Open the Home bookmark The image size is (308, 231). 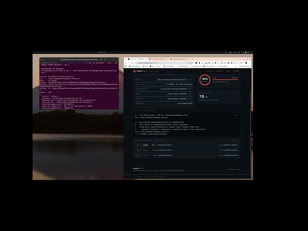point(145,66)
